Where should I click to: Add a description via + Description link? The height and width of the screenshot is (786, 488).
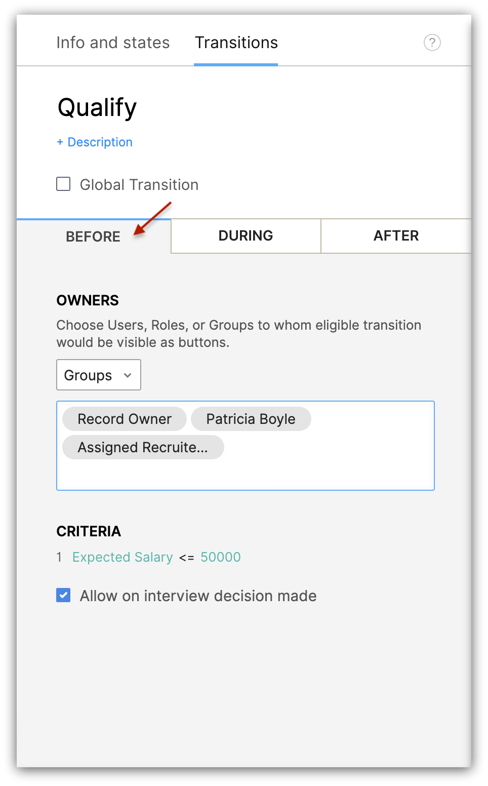95,142
